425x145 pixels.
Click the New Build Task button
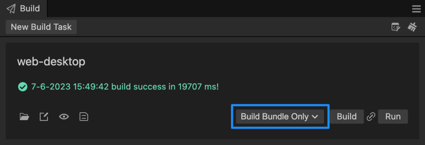(x=41, y=27)
